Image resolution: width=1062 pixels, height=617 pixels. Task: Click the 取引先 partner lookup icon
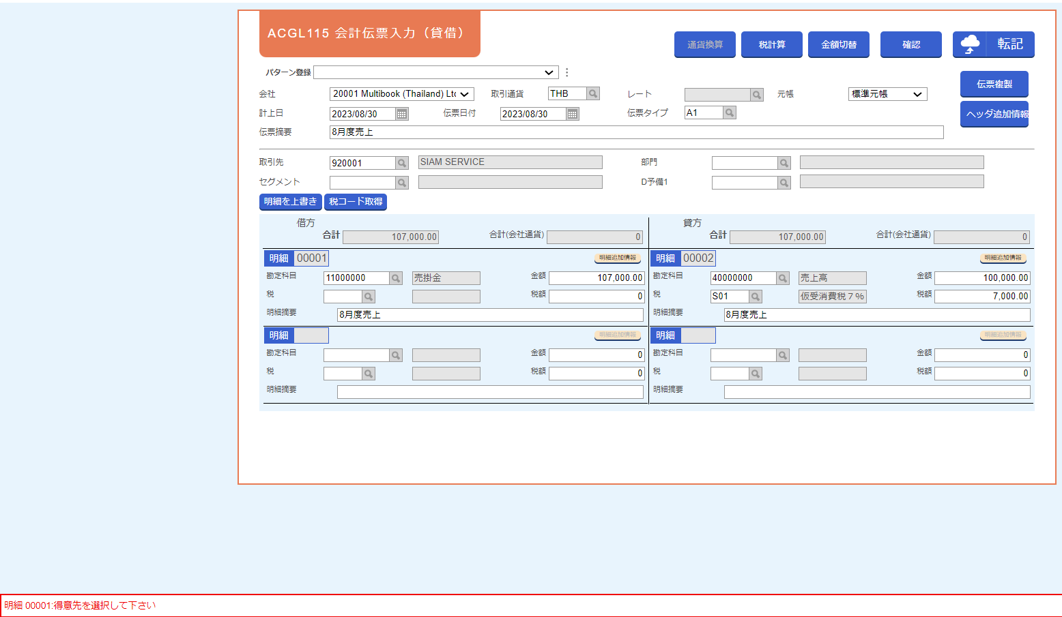(402, 163)
